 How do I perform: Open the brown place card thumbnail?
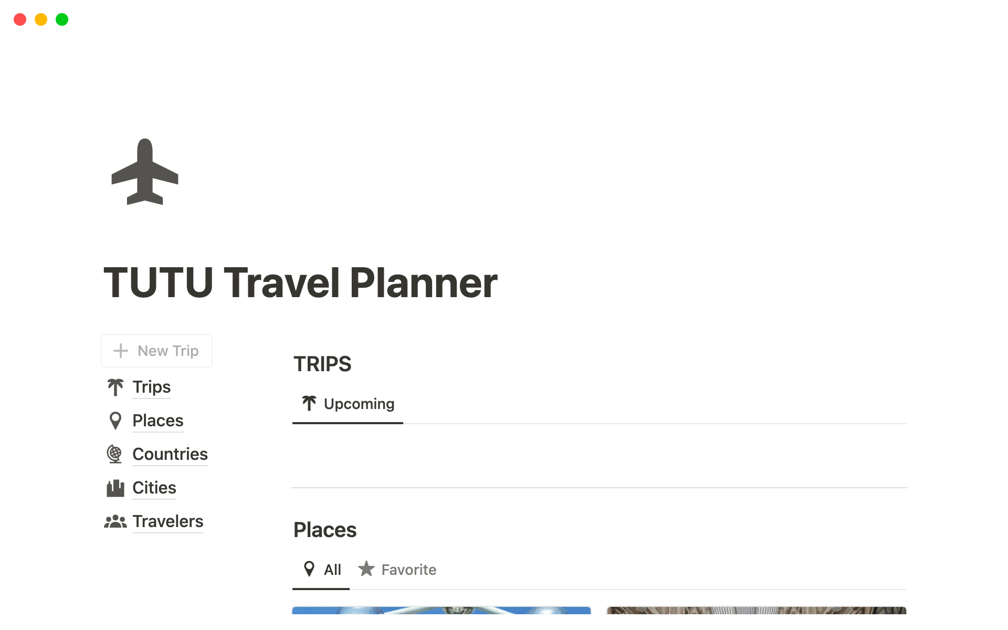coord(756,611)
